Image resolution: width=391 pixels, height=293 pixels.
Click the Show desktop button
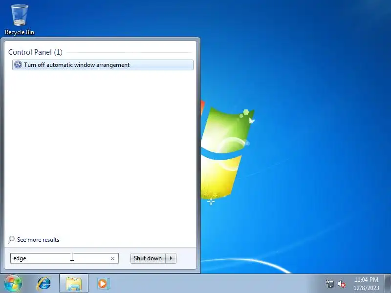pyautogui.click(x=388, y=284)
